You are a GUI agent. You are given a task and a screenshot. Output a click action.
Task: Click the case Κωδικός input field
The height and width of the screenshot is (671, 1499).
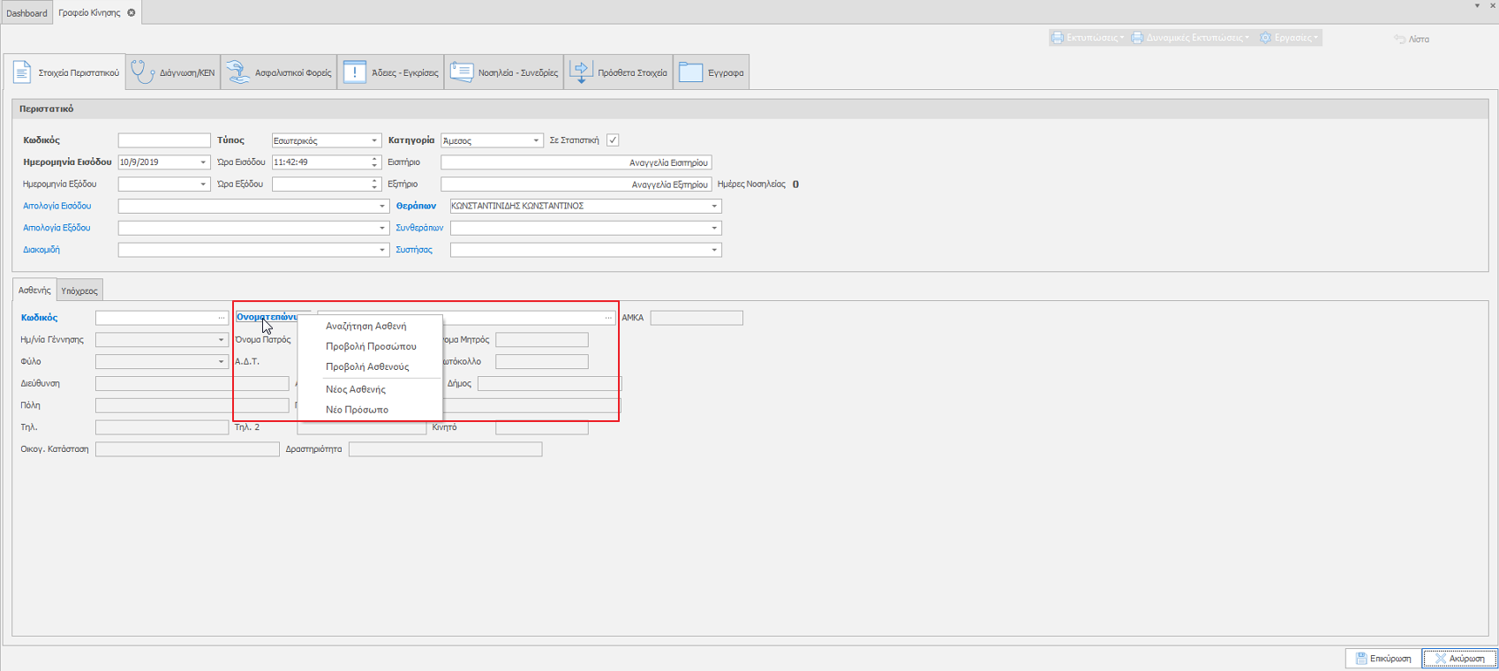point(164,140)
